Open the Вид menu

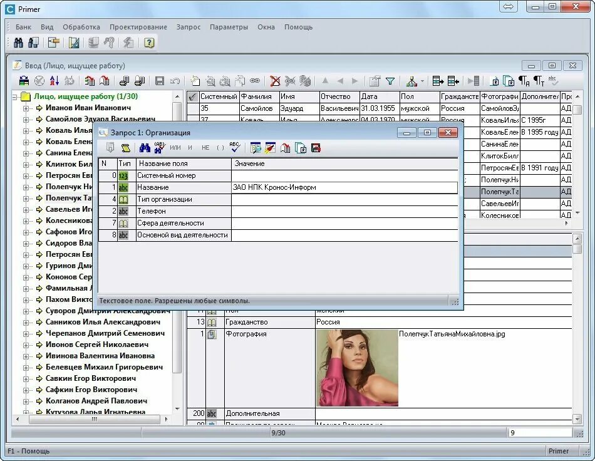(47, 27)
